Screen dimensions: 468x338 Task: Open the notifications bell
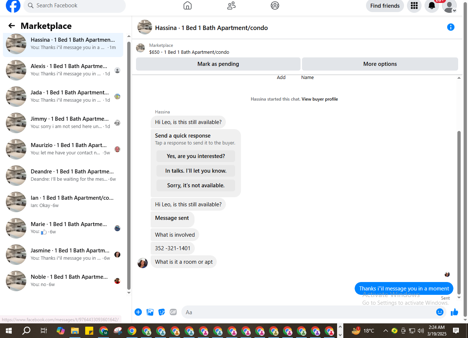click(x=432, y=6)
